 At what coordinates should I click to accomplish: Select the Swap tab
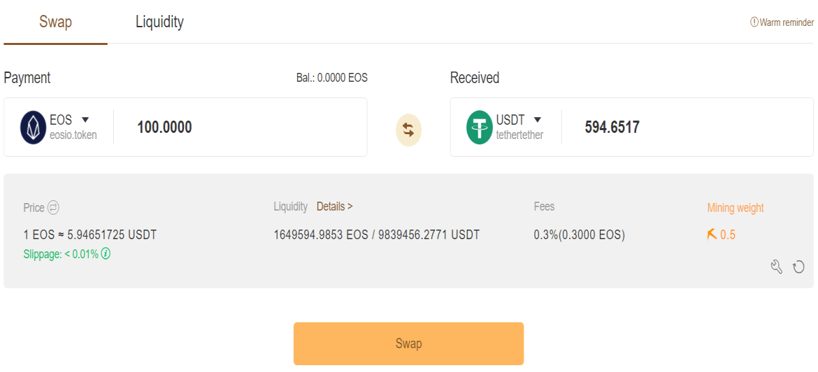tap(55, 22)
